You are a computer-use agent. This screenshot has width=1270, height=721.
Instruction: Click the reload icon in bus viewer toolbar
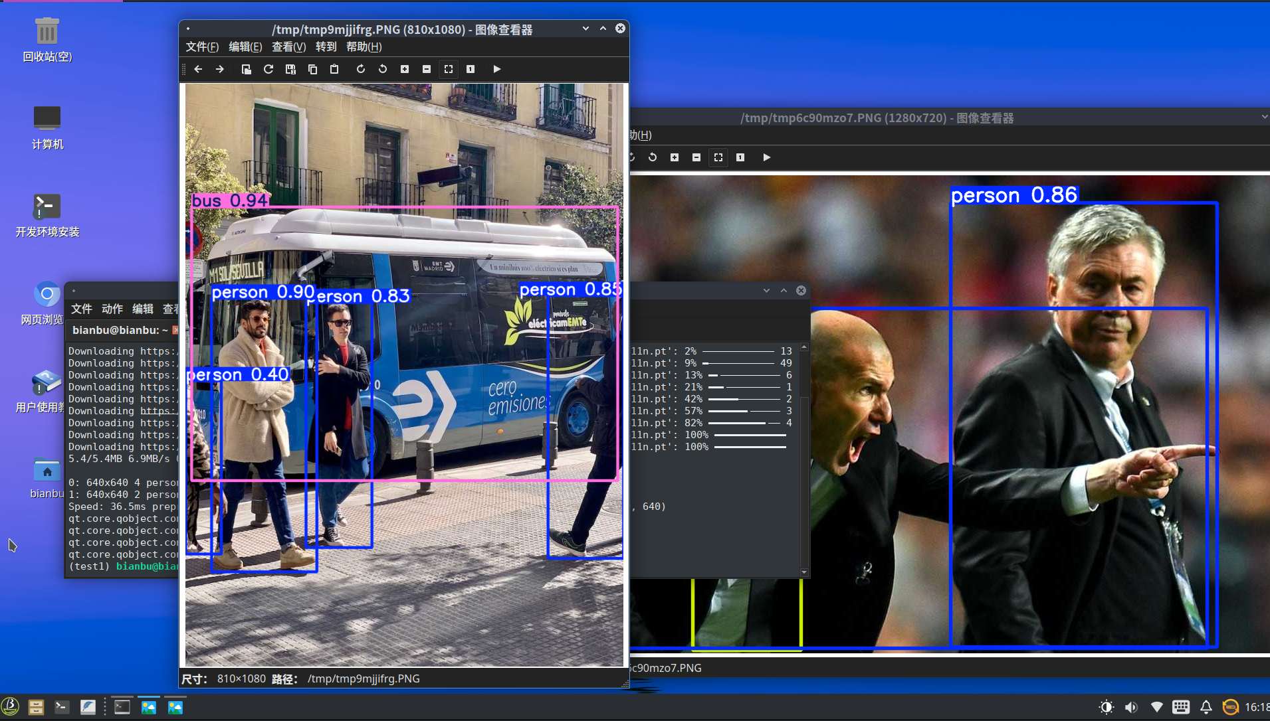(268, 69)
